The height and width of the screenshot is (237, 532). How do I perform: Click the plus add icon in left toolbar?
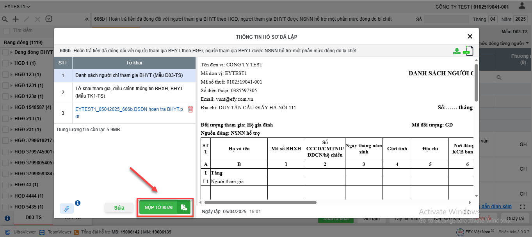pyautogui.click(x=16, y=19)
